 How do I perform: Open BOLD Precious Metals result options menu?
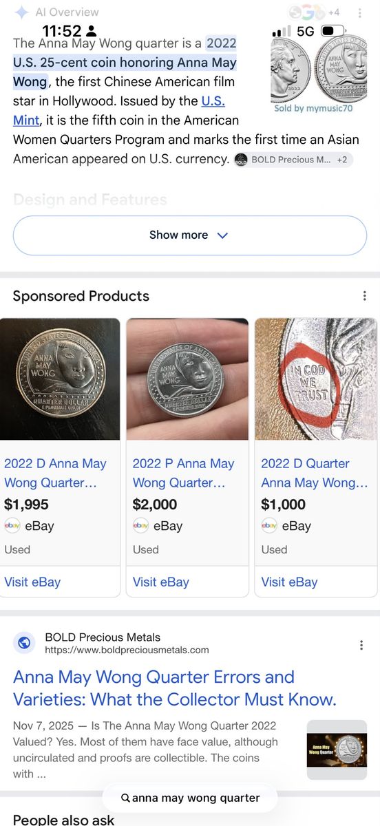361,645
